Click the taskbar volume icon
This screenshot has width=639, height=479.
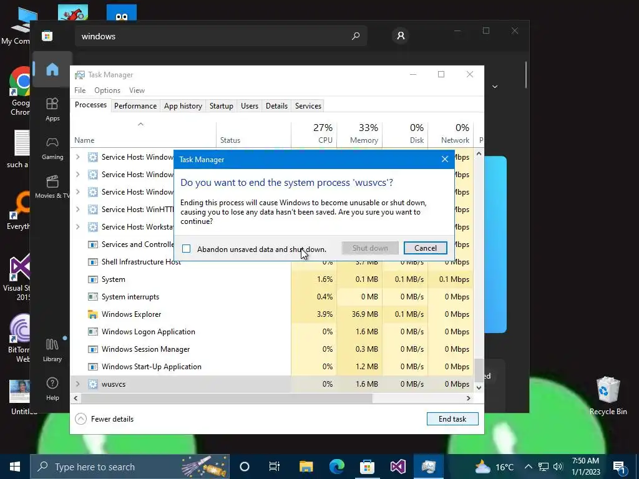point(558,467)
